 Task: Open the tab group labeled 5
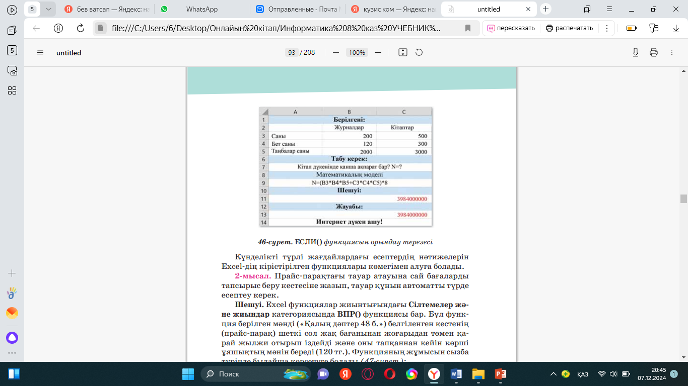point(32,9)
